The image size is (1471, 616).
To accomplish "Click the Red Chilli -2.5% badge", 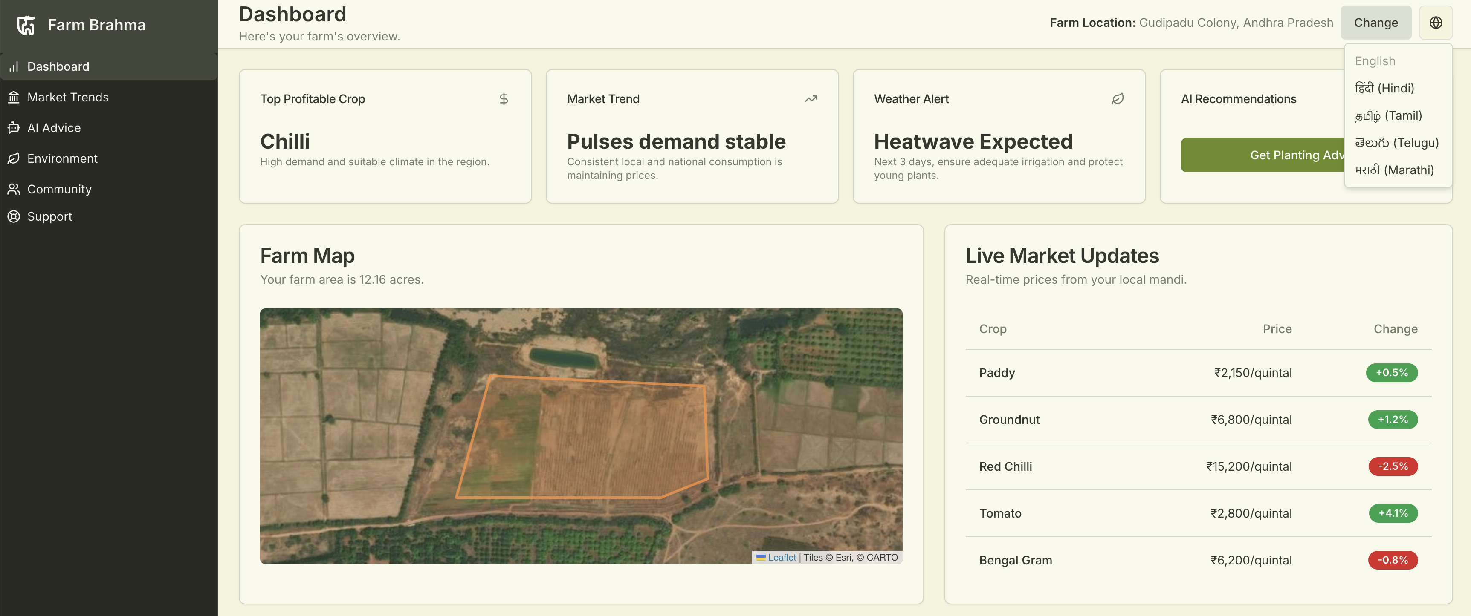I will click(1392, 466).
